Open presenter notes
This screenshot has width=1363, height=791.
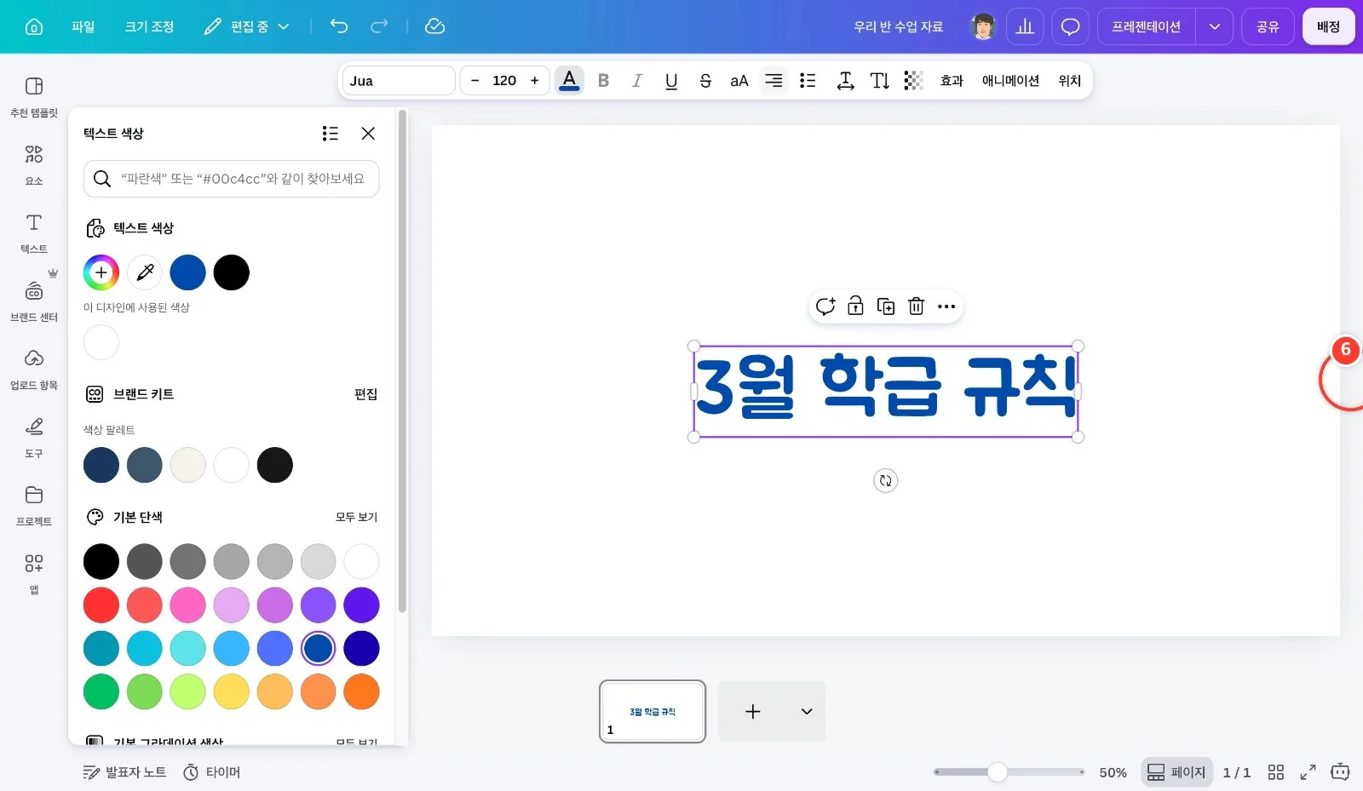pyautogui.click(x=124, y=772)
